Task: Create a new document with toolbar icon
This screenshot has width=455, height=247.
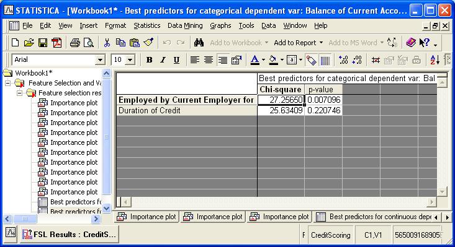Action: (15, 43)
